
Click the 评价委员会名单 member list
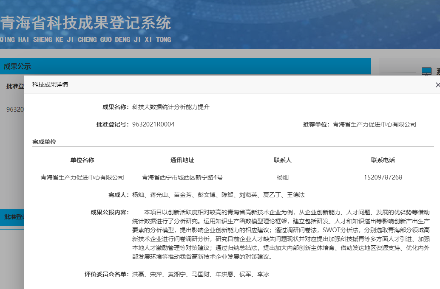pos(200,275)
